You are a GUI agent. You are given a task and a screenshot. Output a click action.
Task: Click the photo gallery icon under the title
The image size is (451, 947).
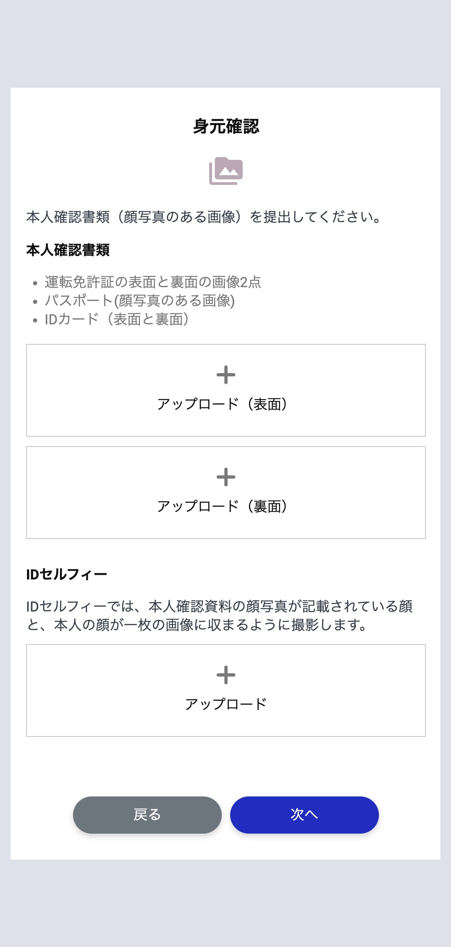tap(226, 171)
